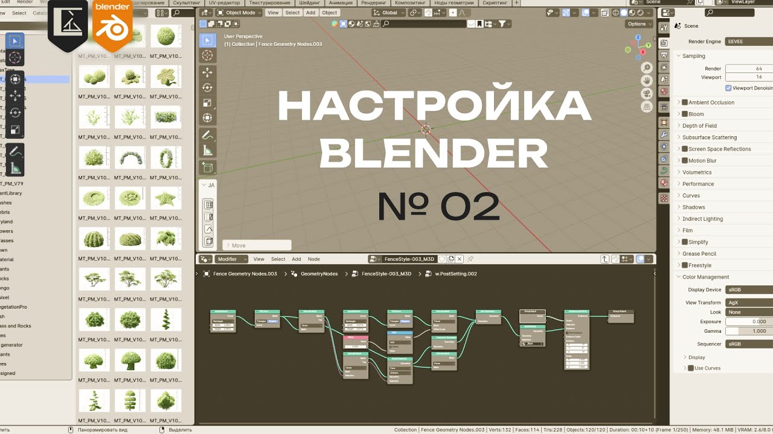Click the pan hand navigation gizmo
This screenshot has height=434, width=773.
pyautogui.click(x=647, y=80)
